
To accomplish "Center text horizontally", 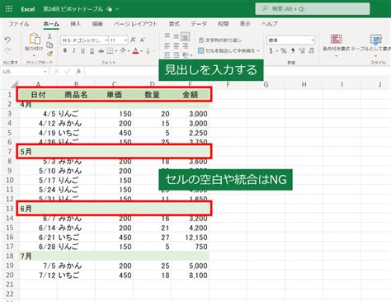I will click(177, 45).
